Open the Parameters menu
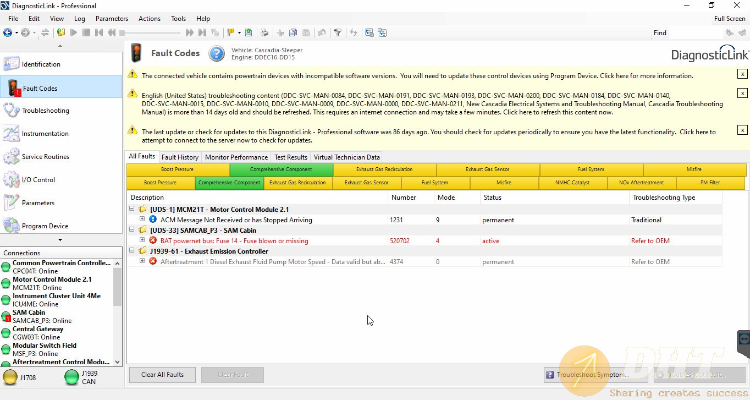The image size is (750, 400). pos(112,18)
